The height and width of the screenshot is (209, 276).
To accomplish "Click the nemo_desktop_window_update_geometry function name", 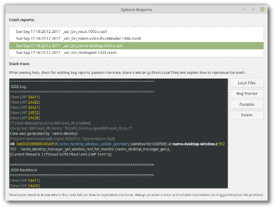I will (94, 144).
